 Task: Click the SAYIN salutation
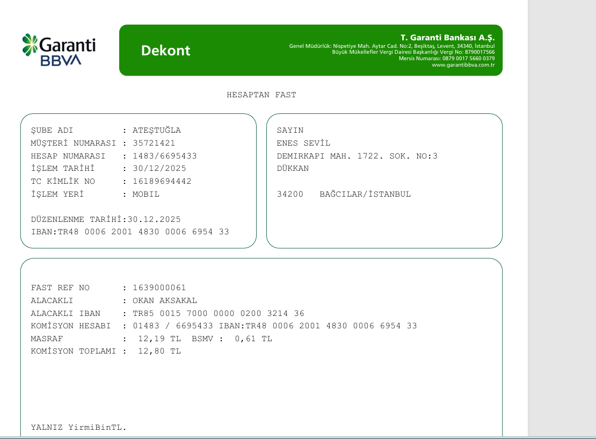click(x=290, y=131)
